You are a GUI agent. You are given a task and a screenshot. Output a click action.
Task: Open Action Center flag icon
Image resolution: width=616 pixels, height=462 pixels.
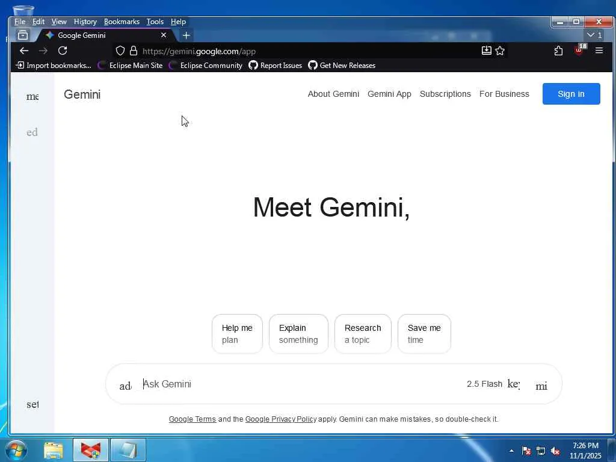tap(526, 451)
